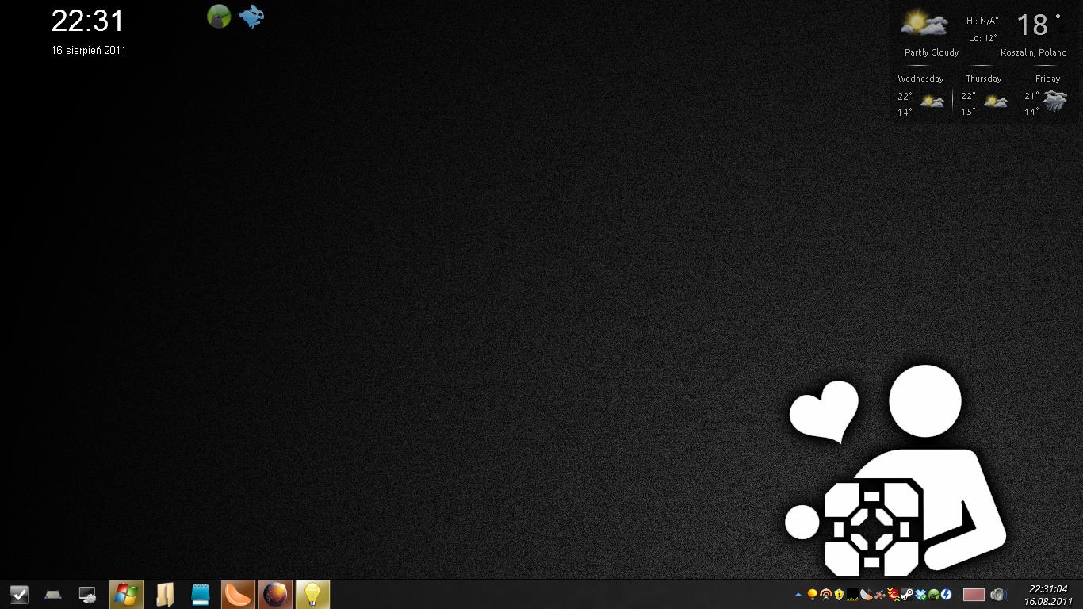
Task: Click the blue rabbit desktop icon
Action: point(251,17)
